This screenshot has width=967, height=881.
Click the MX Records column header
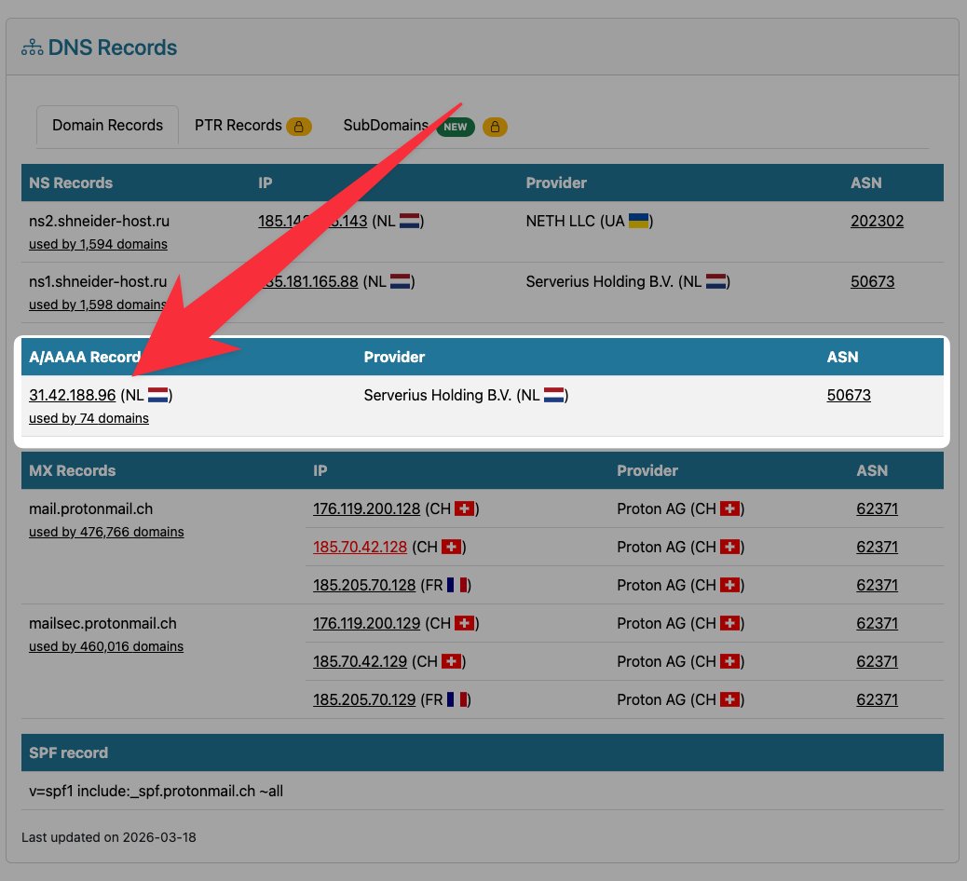click(72, 470)
